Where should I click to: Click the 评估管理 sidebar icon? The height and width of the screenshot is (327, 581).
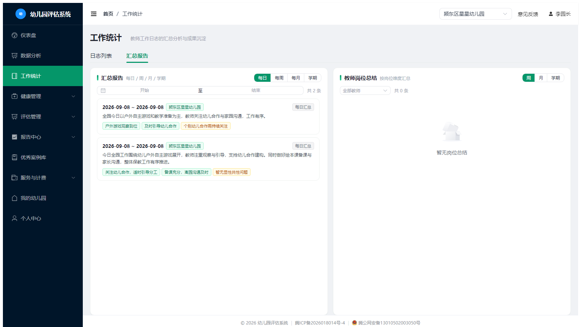(x=15, y=117)
